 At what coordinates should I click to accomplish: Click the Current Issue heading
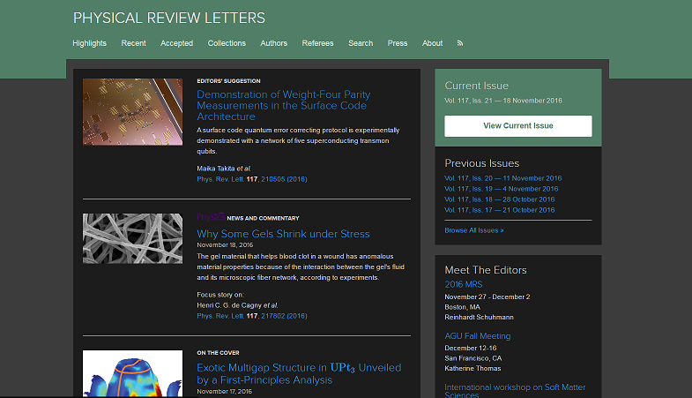(x=477, y=86)
